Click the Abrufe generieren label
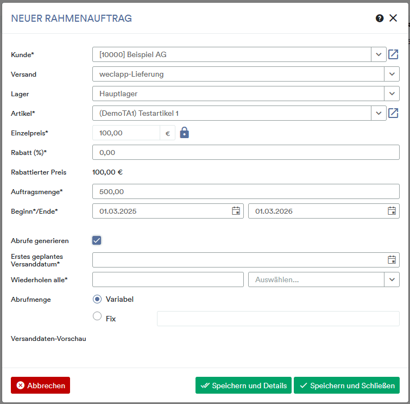The width and height of the screenshot is (410, 404). coord(40,241)
